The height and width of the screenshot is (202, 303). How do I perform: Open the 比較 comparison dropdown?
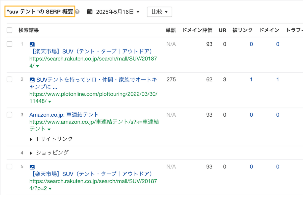coord(159,11)
